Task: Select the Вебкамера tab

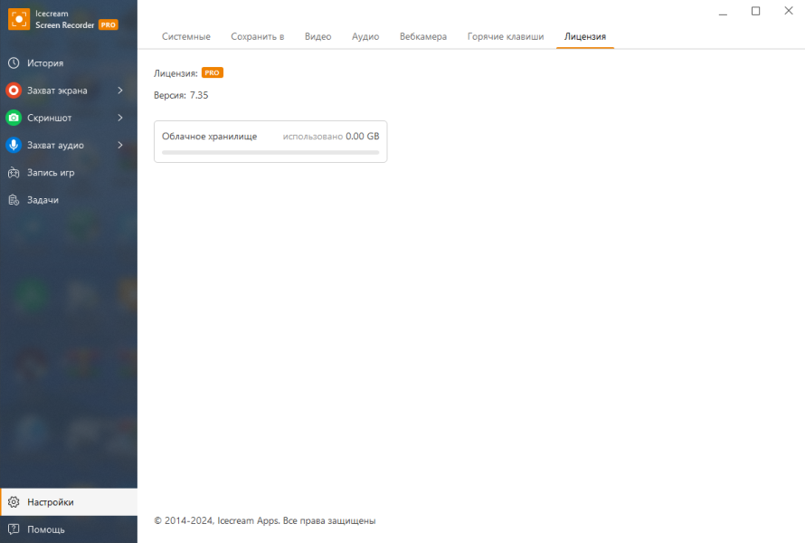Action: point(423,36)
